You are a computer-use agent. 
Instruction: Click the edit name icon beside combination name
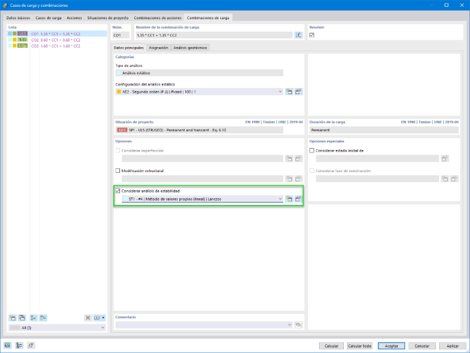coord(298,35)
